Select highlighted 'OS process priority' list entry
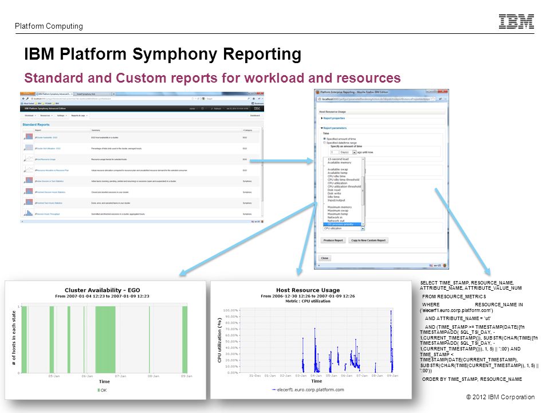This screenshot has width=550, height=413. pos(343,224)
